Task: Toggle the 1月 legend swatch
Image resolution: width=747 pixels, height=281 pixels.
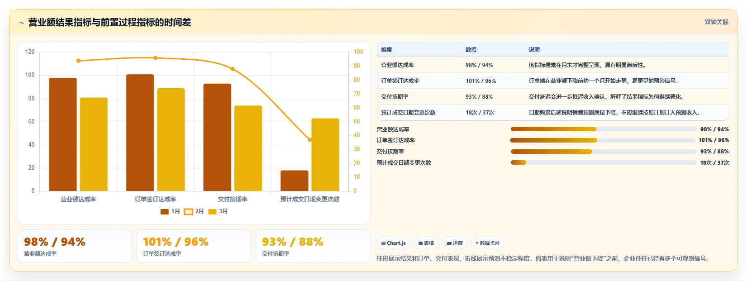Action: tap(165, 211)
